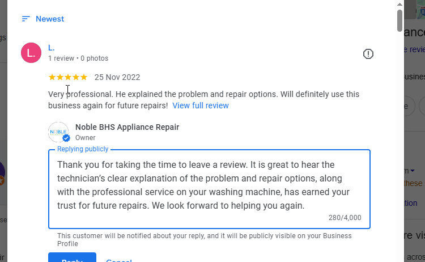The width and height of the screenshot is (425, 262).
Task: Open the Newest sort order menu
Action: pyautogui.click(x=50, y=19)
